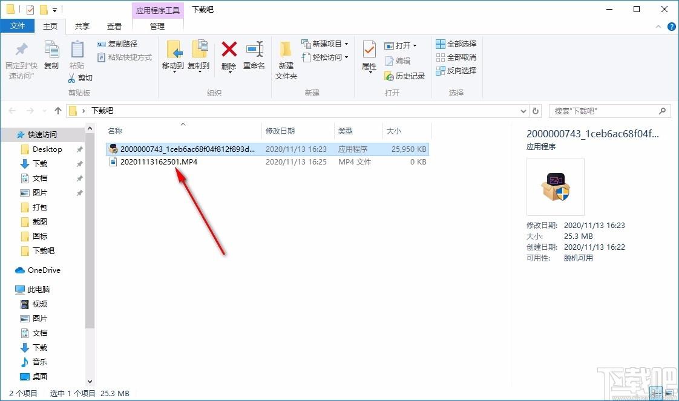679x401 pixels.
Task: Click Paste shortcut command
Action: click(125, 57)
